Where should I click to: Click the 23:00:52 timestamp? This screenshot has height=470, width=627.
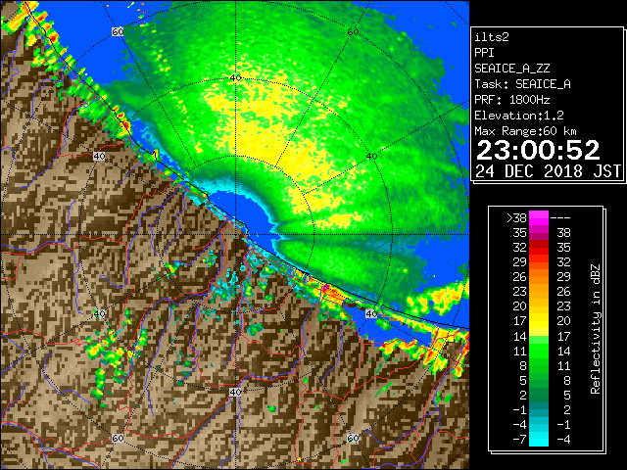538,150
